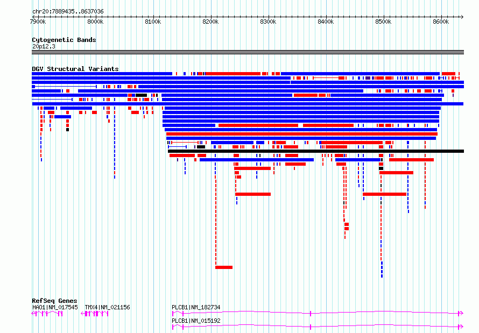Select the long red variant bar spanning PLCB1
The image size is (479, 333).
click(x=302, y=134)
